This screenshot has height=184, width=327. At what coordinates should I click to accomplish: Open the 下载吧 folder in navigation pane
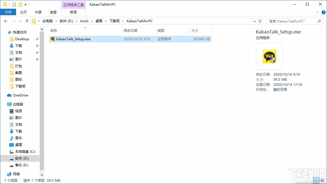pyautogui.click(x=20, y=86)
